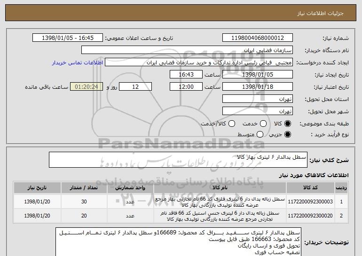
Task: Click the remaining days field 12
Action: pyautogui.click(x=135, y=87)
